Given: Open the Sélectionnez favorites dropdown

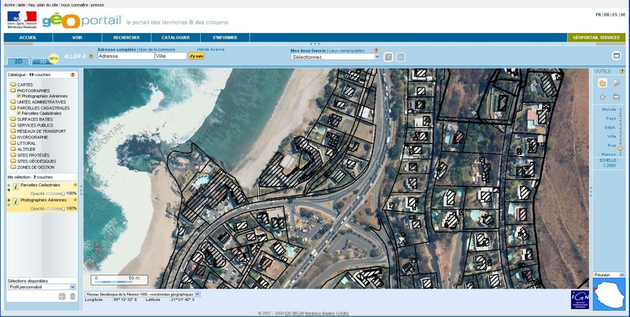Looking at the screenshot, I should pos(335,57).
